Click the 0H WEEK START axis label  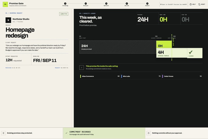click(83, 37)
